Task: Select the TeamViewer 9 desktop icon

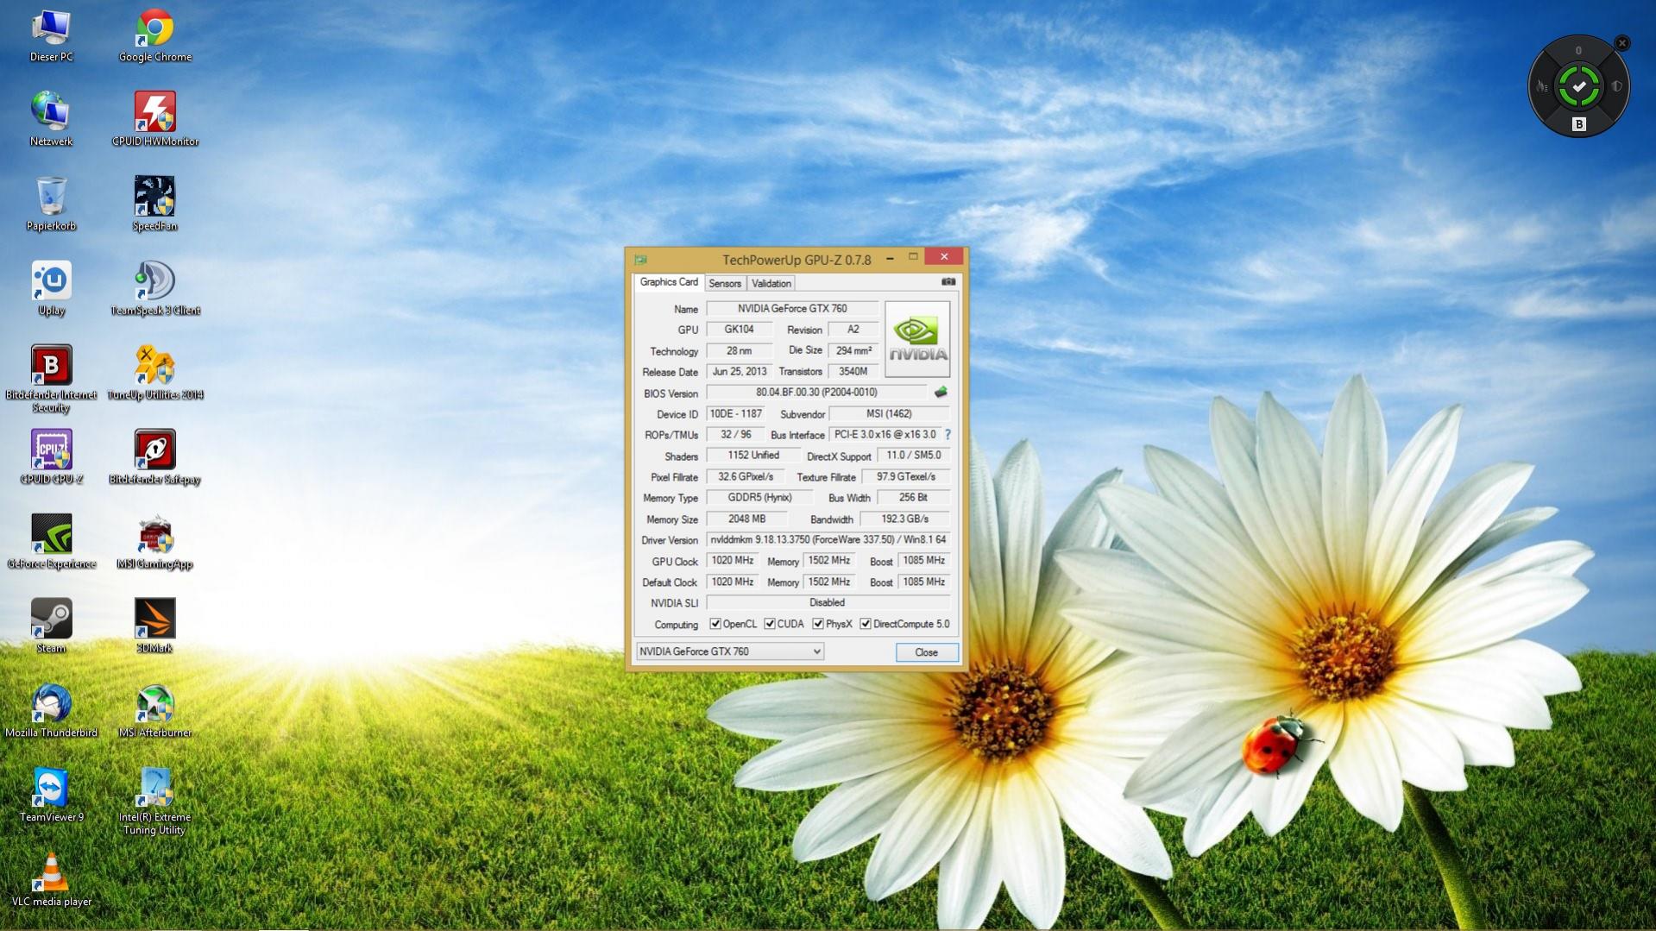Action: pos(51,795)
